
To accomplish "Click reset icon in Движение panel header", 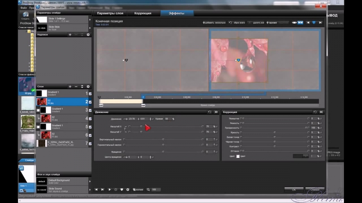I will 210,112.
